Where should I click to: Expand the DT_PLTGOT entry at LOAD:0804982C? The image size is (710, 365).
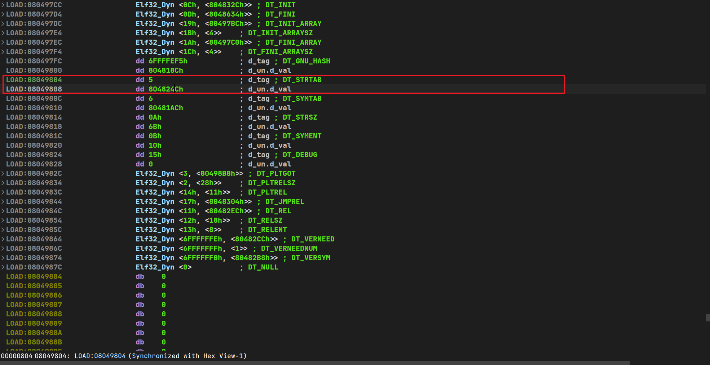[x=3, y=174]
